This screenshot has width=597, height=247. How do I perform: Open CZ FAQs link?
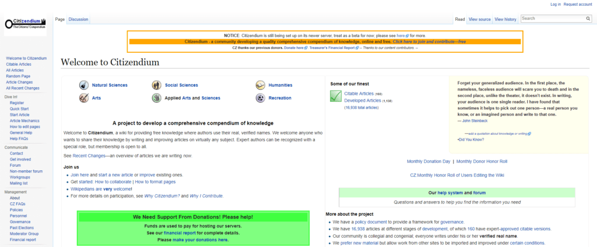[x=17, y=204]
